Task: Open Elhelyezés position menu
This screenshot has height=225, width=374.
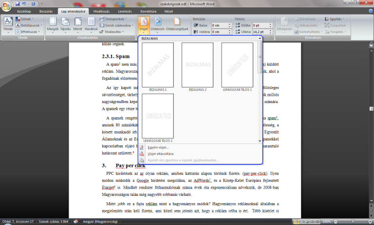Action: 284,25
